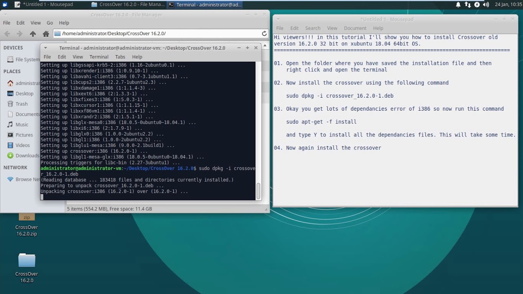Click '04. Now again install the crossover' line

[328, 148]
